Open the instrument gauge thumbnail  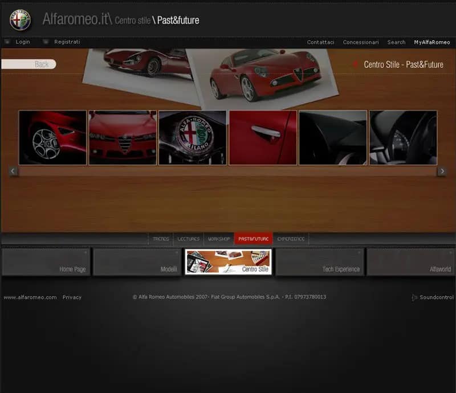pos(404,137)
